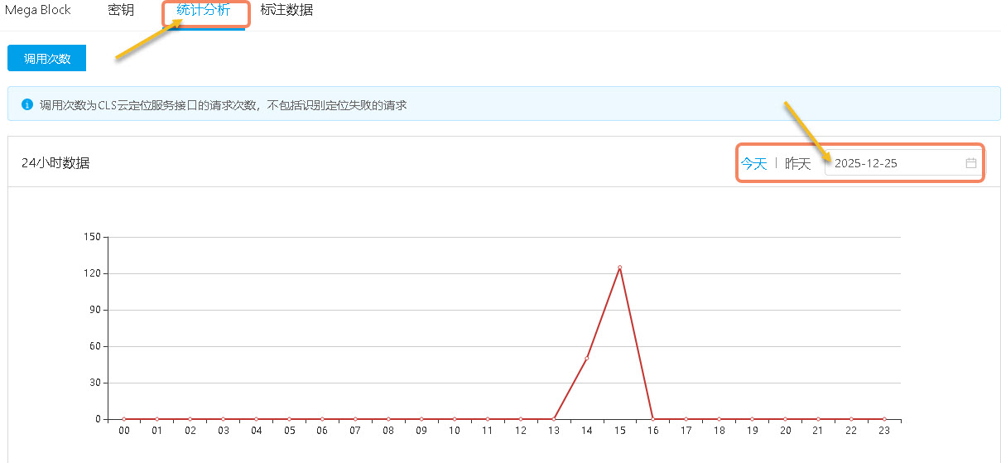Click the x-axis label 00
The height and width of the screenshot is (463, 1001).
tap(124, 431)
